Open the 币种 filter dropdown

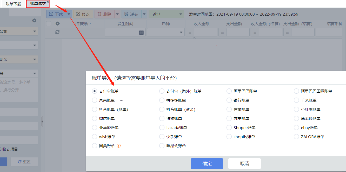(x=166, y=32)
